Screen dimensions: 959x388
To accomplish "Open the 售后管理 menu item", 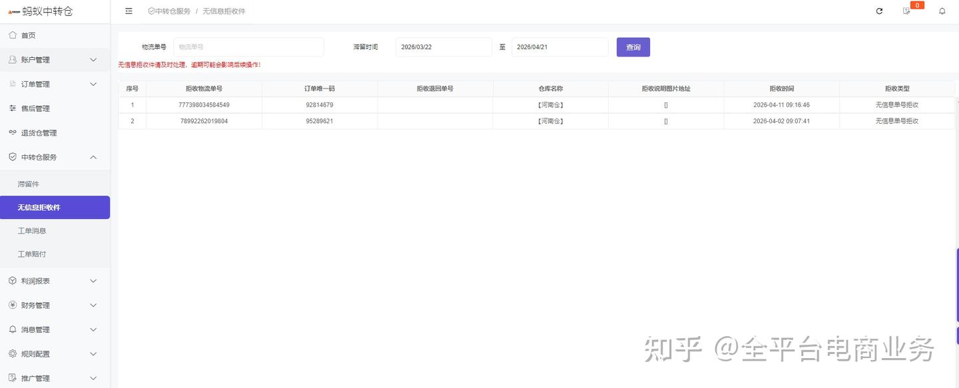I will click(55, 108).
